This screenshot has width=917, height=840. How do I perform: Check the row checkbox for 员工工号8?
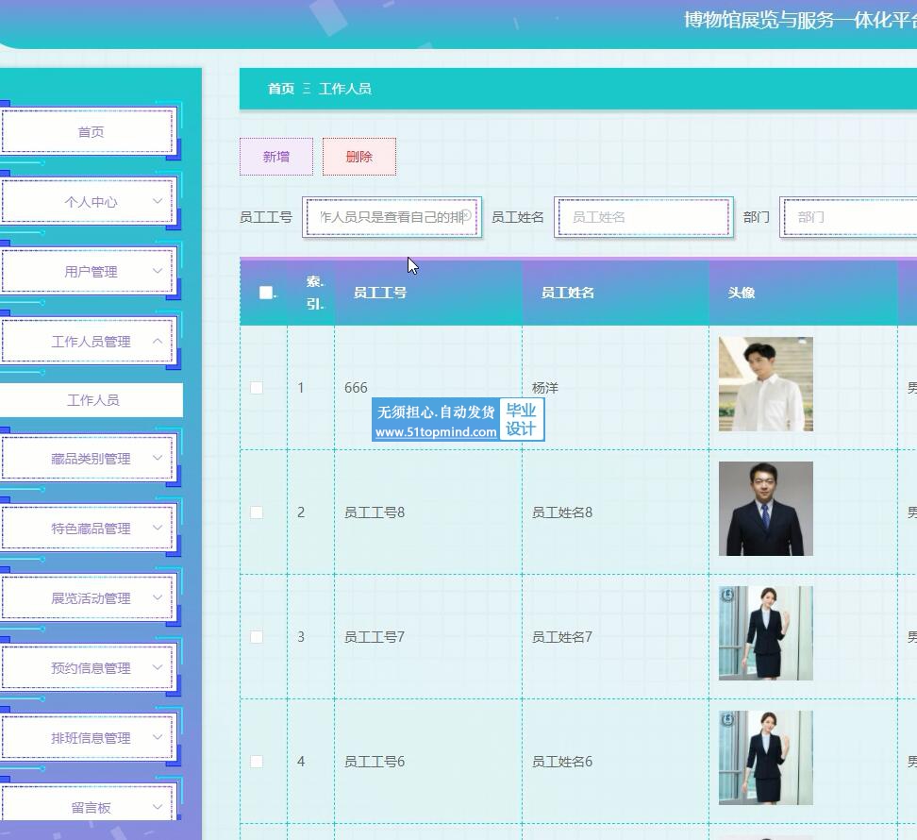pos(257,512)
